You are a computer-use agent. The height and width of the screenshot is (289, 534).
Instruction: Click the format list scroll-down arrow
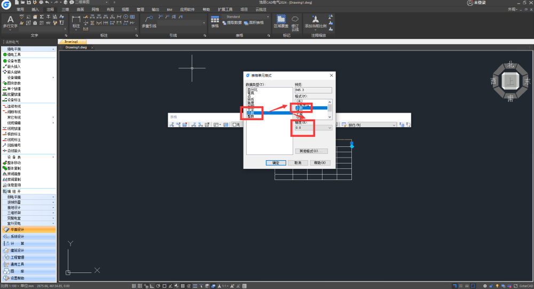pyautogui.click(x=329, y=117)
